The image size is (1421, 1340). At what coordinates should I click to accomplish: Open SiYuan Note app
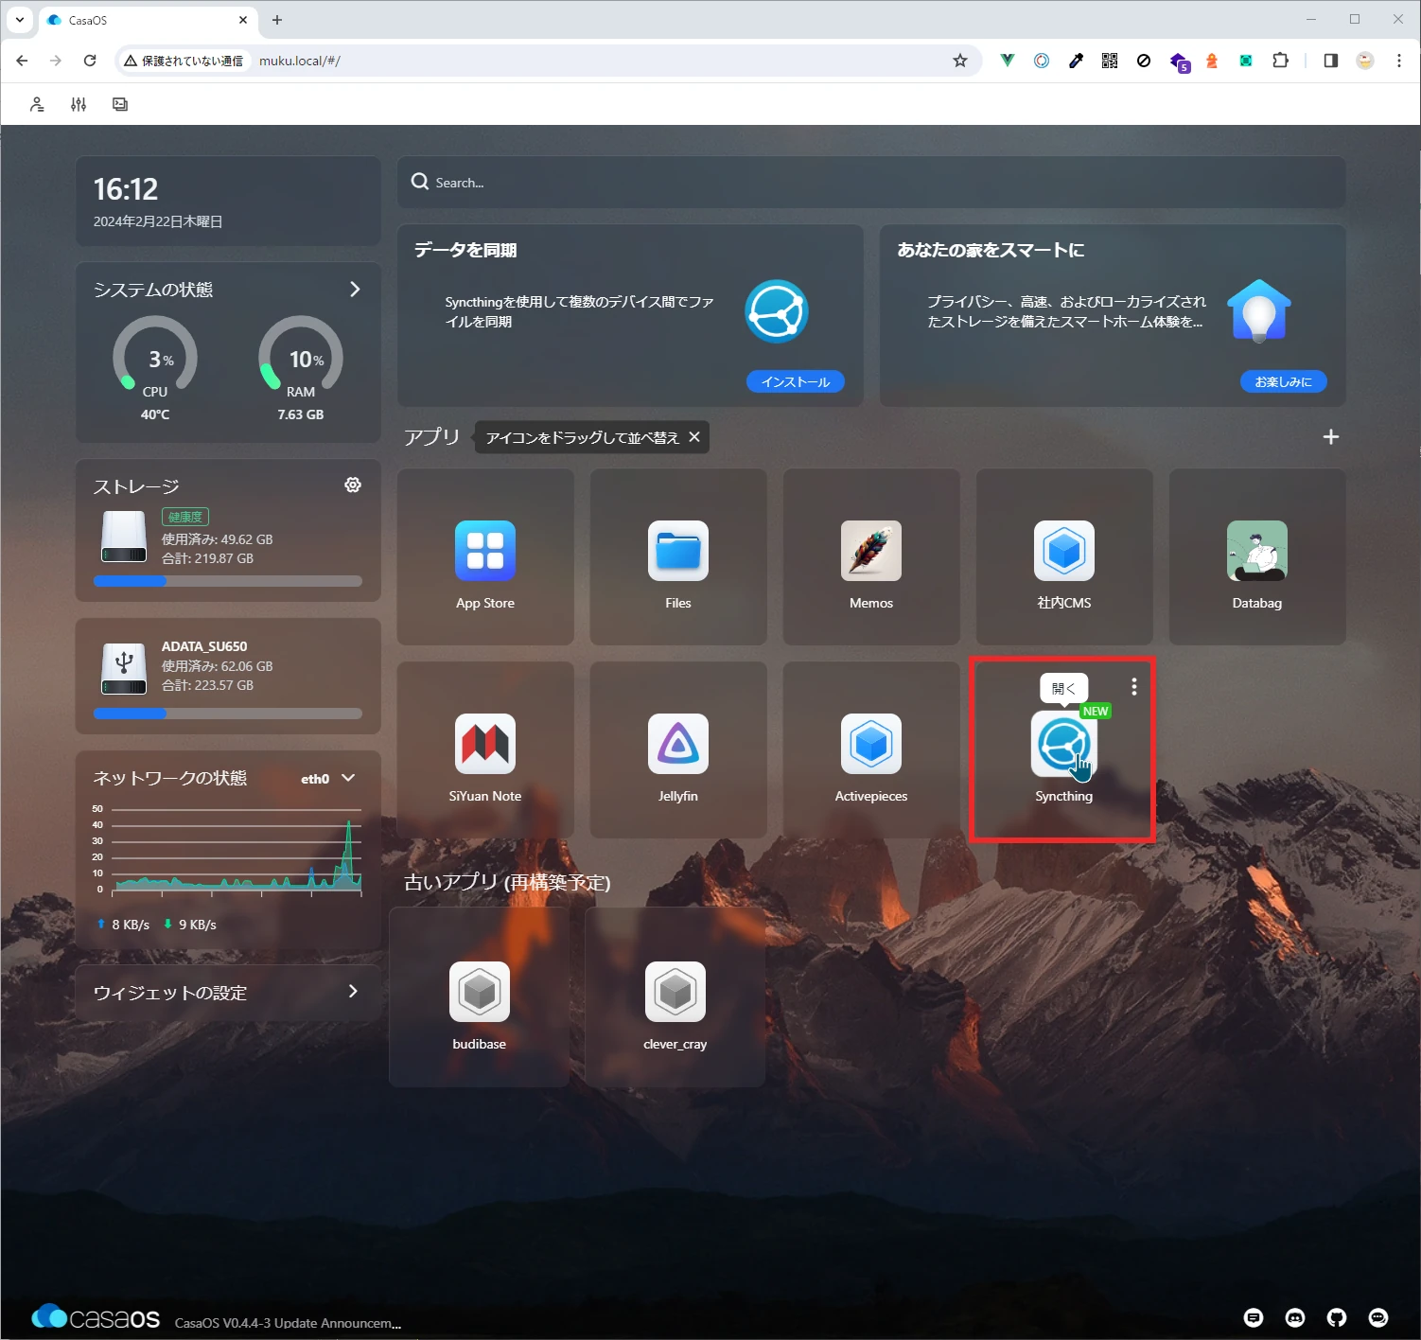(485, 744)
